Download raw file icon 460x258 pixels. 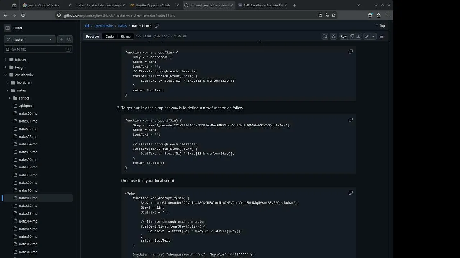(x=358, y=36)
